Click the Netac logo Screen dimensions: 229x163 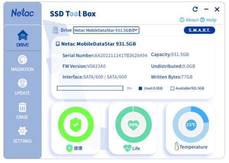pos(23,13)
